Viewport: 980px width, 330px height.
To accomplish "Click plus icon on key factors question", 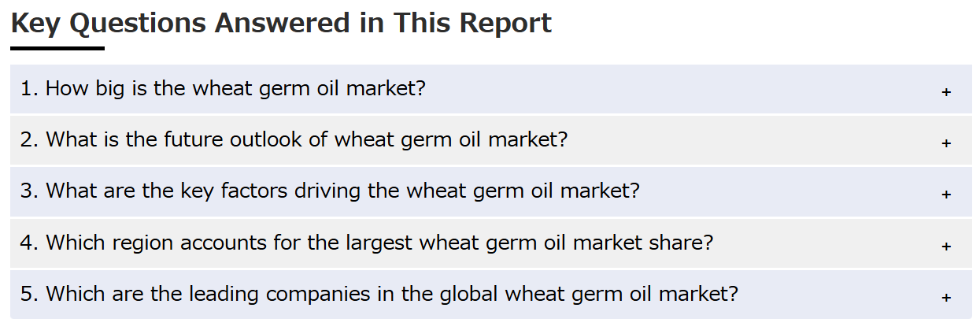I will pyautogui.click(x=946, y=195).
